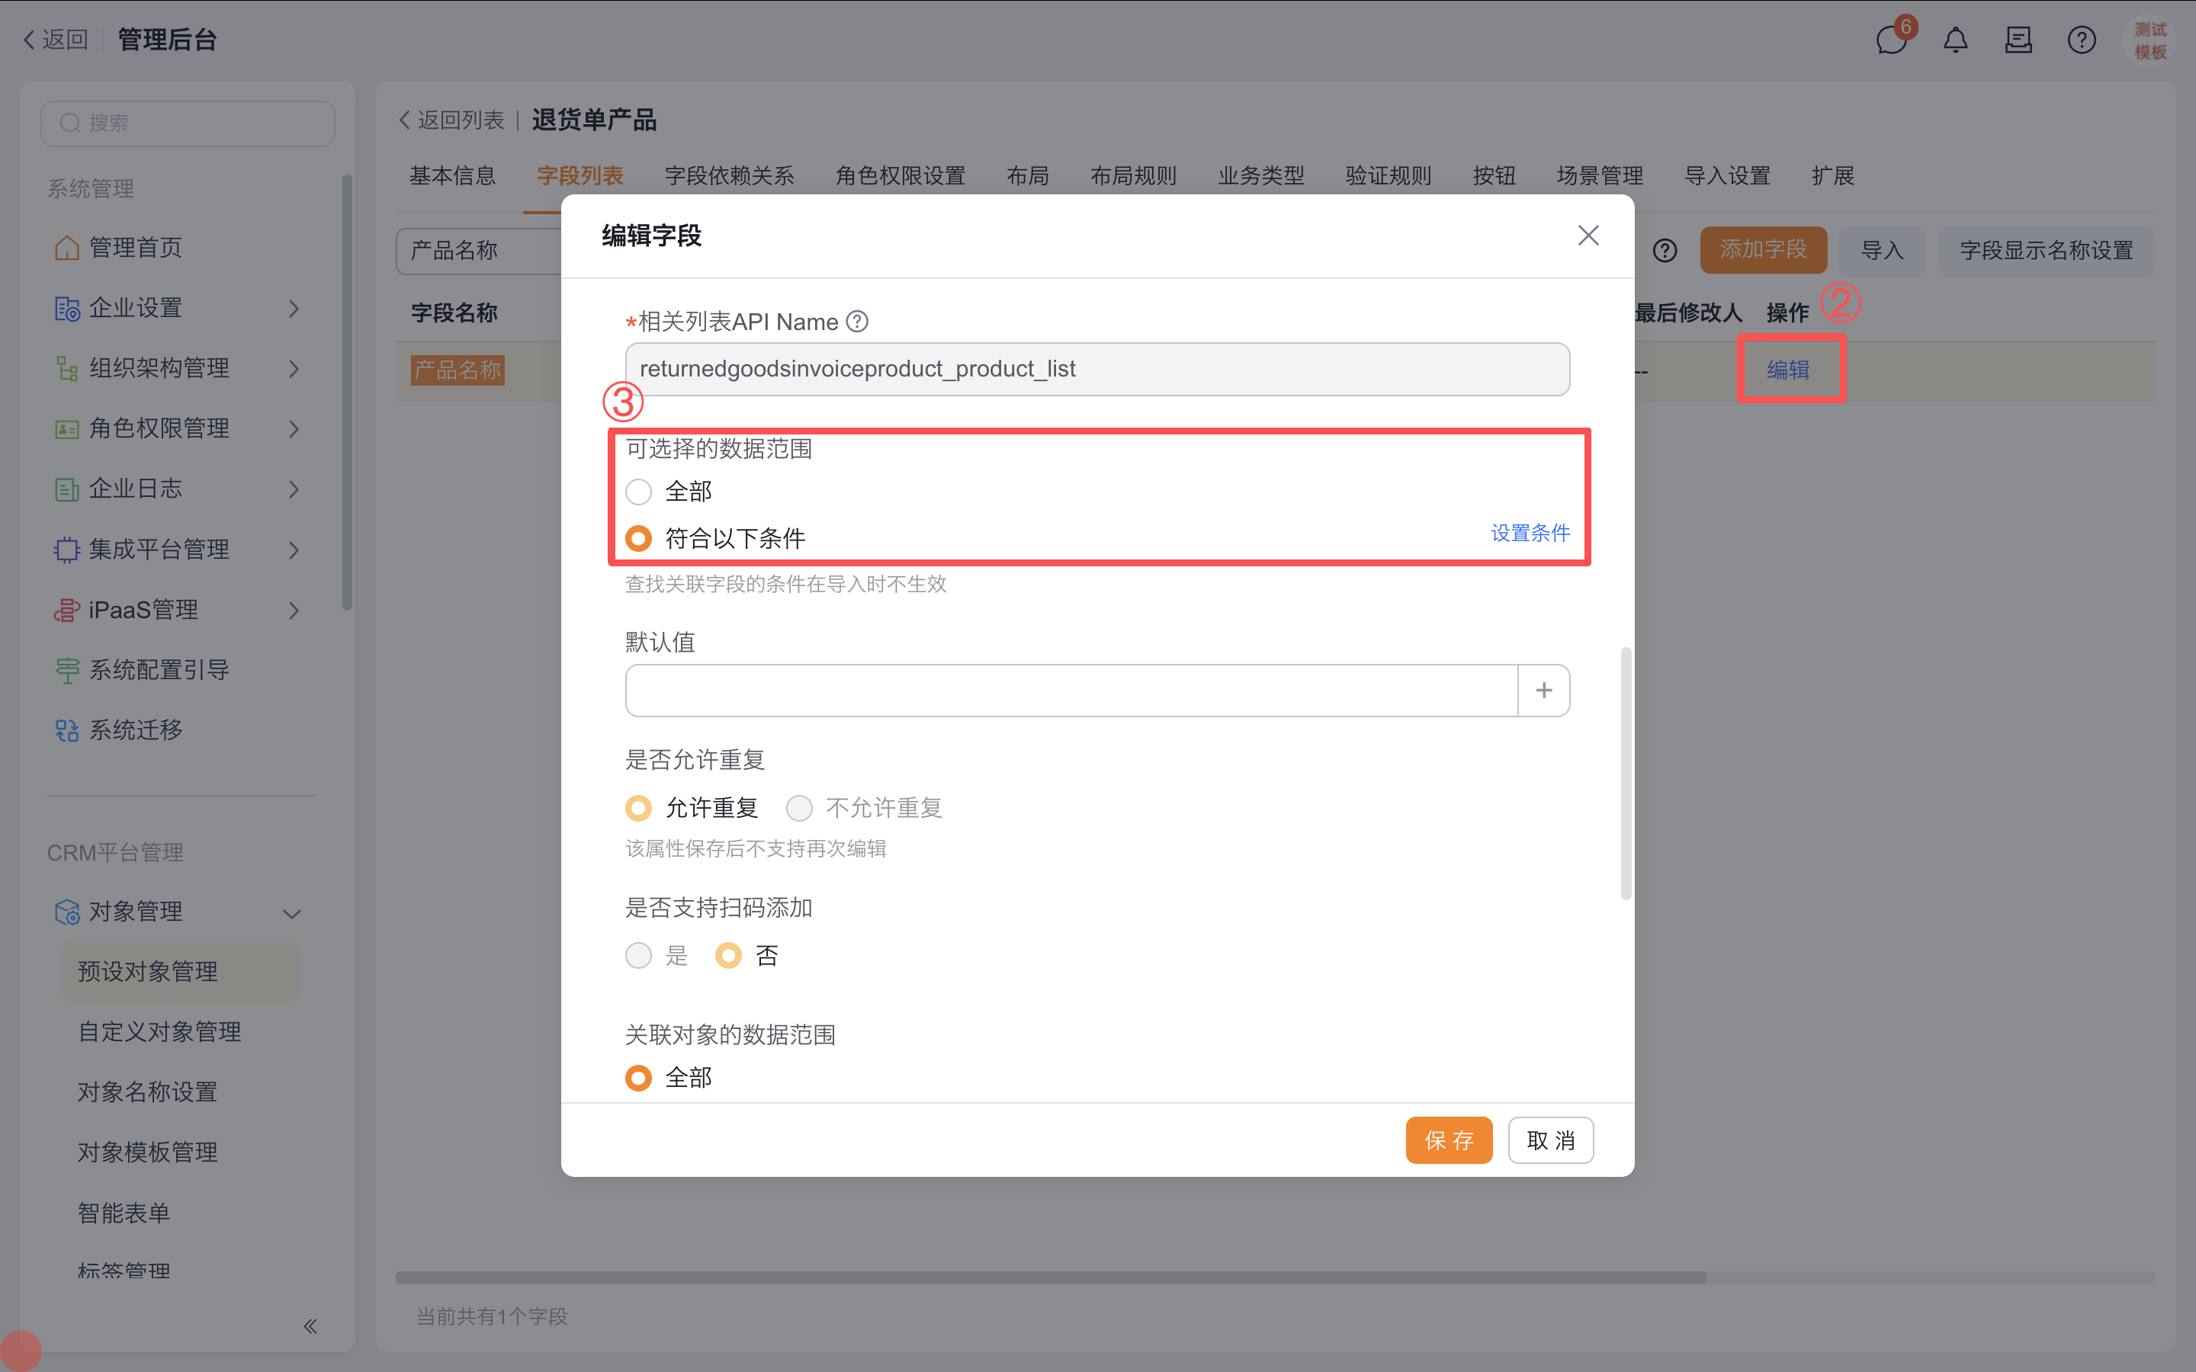The image size is (2196, 1372).
Task: Open the 验证规则 tab
Action: 1386,176
